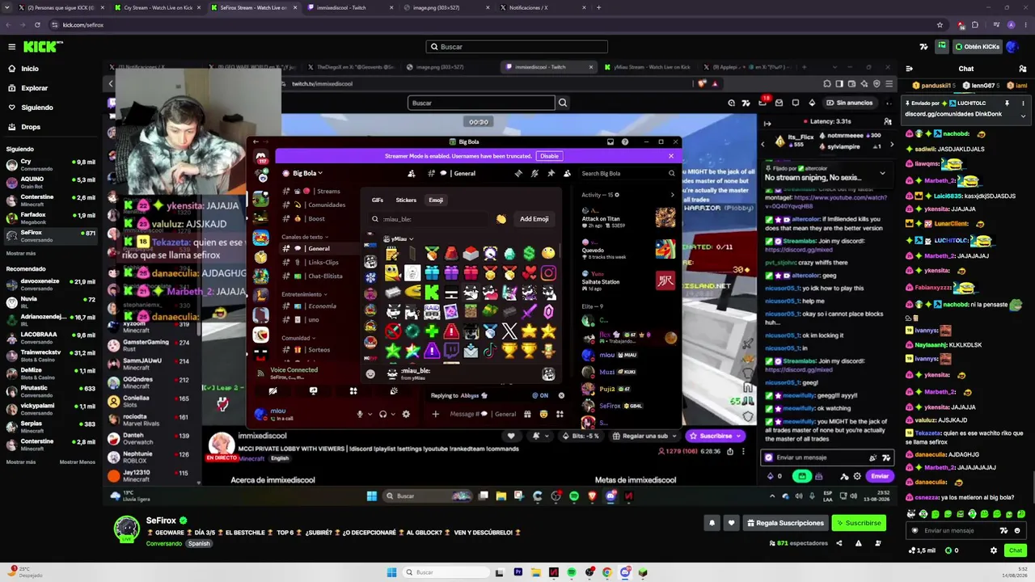
Task: Open Discord pinned messages
Action: tap(551, 173)
